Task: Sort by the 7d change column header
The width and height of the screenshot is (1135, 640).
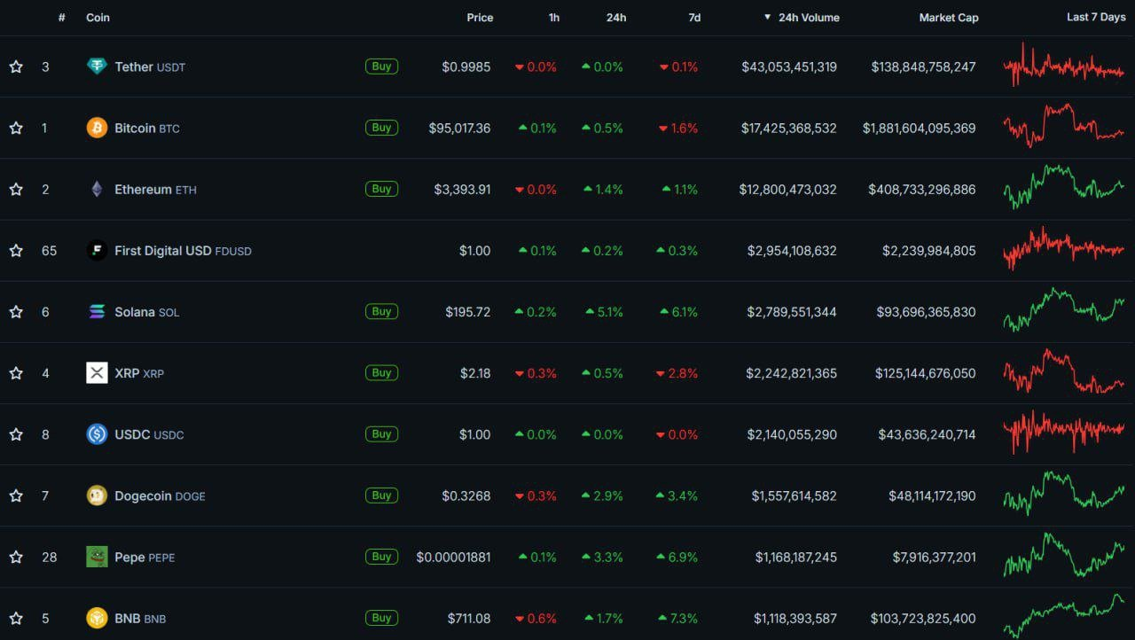Action: [694, 18]
